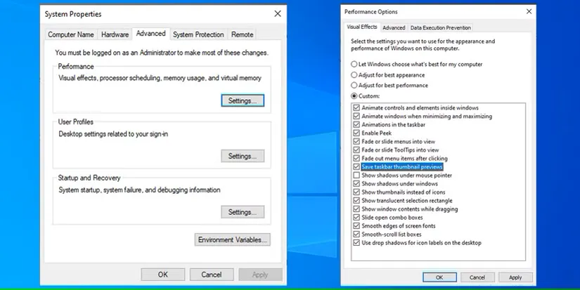Viewport: 580px width, 290px height.
Task: Cancel the Performance Options dialog
Action: click(x=477, y=277)
